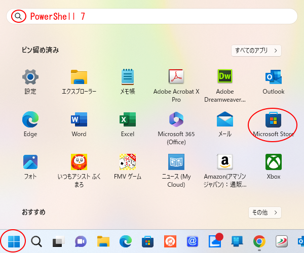
Task: Launch メモ帳 (Notepad) pinned app
Action: (128, 81)
